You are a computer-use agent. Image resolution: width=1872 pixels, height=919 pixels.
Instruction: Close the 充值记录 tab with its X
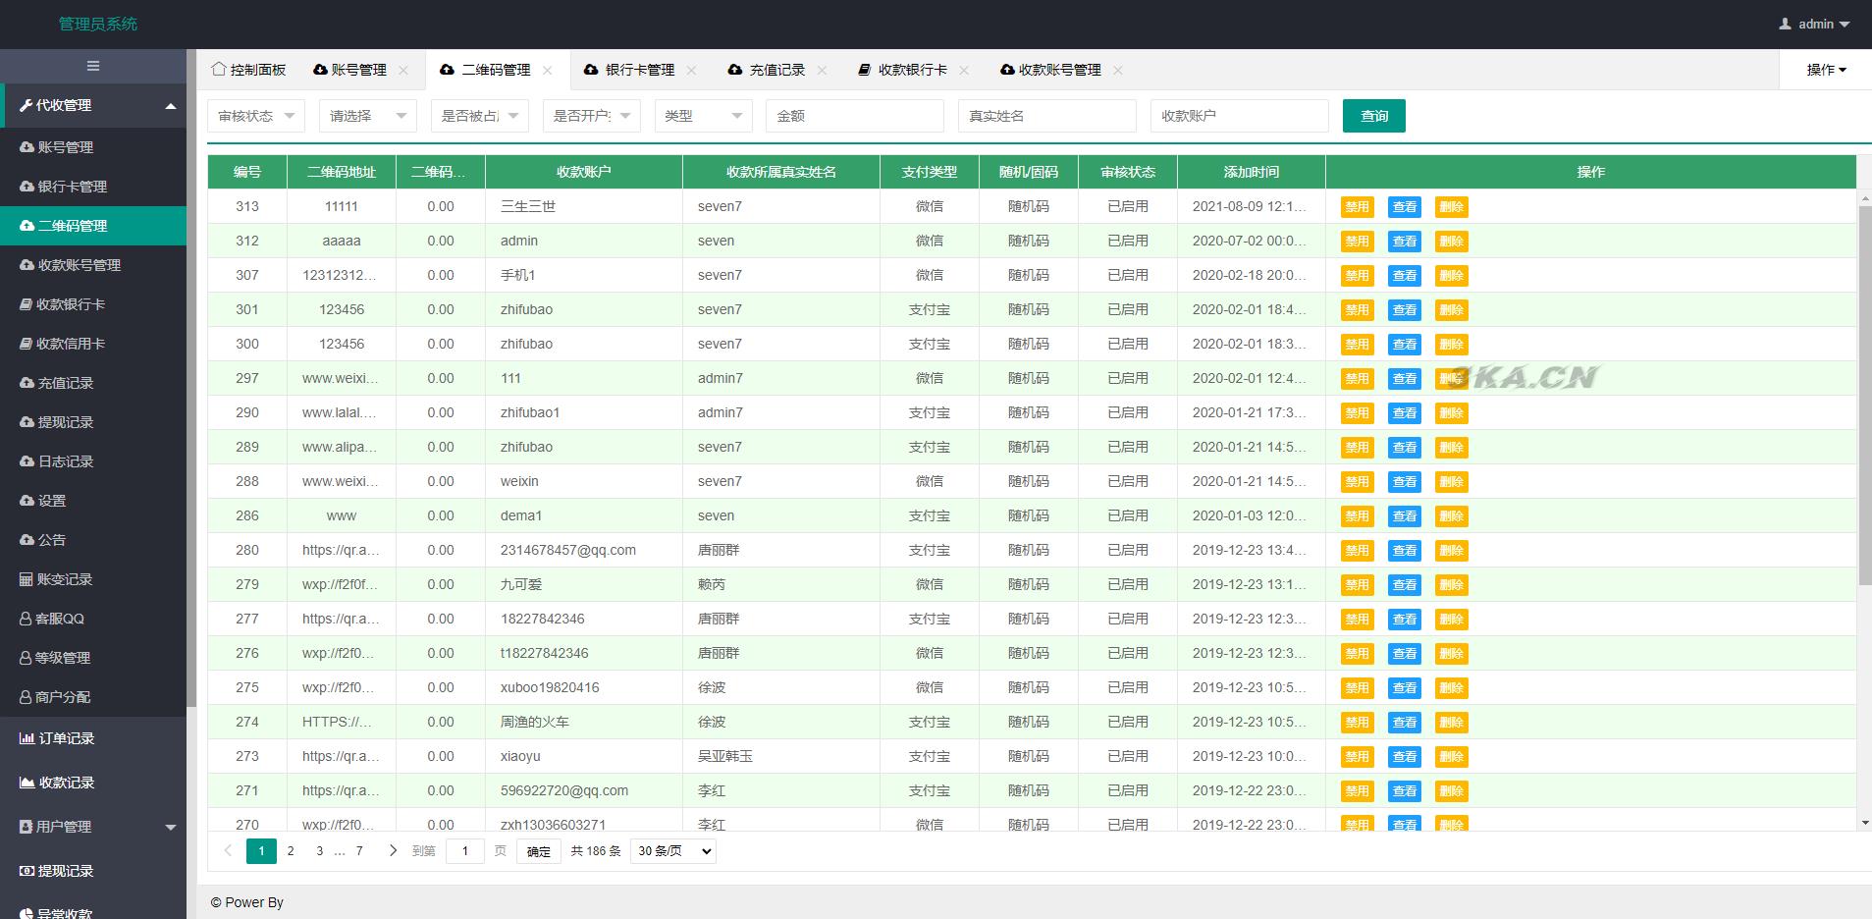click(x=823, y=70)
